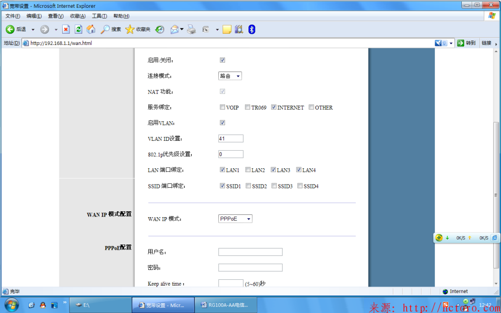The image size is (501, 313).
Task: Go to Home page via house icon
Action: tap(91, 29)
